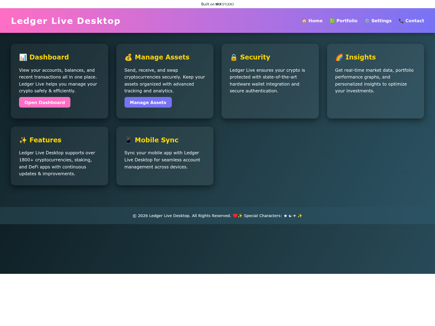Click the red heart icon in the footer

[235, 216]
